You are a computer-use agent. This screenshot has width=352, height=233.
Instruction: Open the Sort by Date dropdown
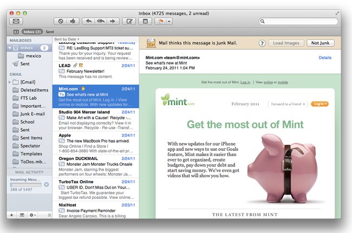pos(67,39)
